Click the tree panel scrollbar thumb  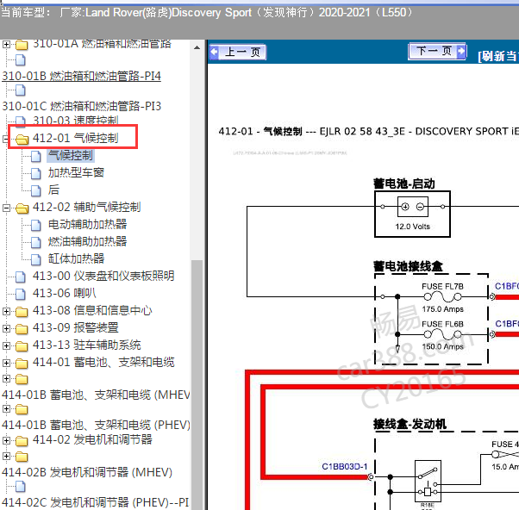(x=197, y=384)
